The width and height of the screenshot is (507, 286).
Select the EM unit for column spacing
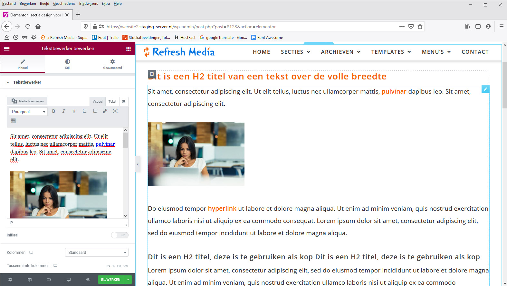click(x=119, y=266)
